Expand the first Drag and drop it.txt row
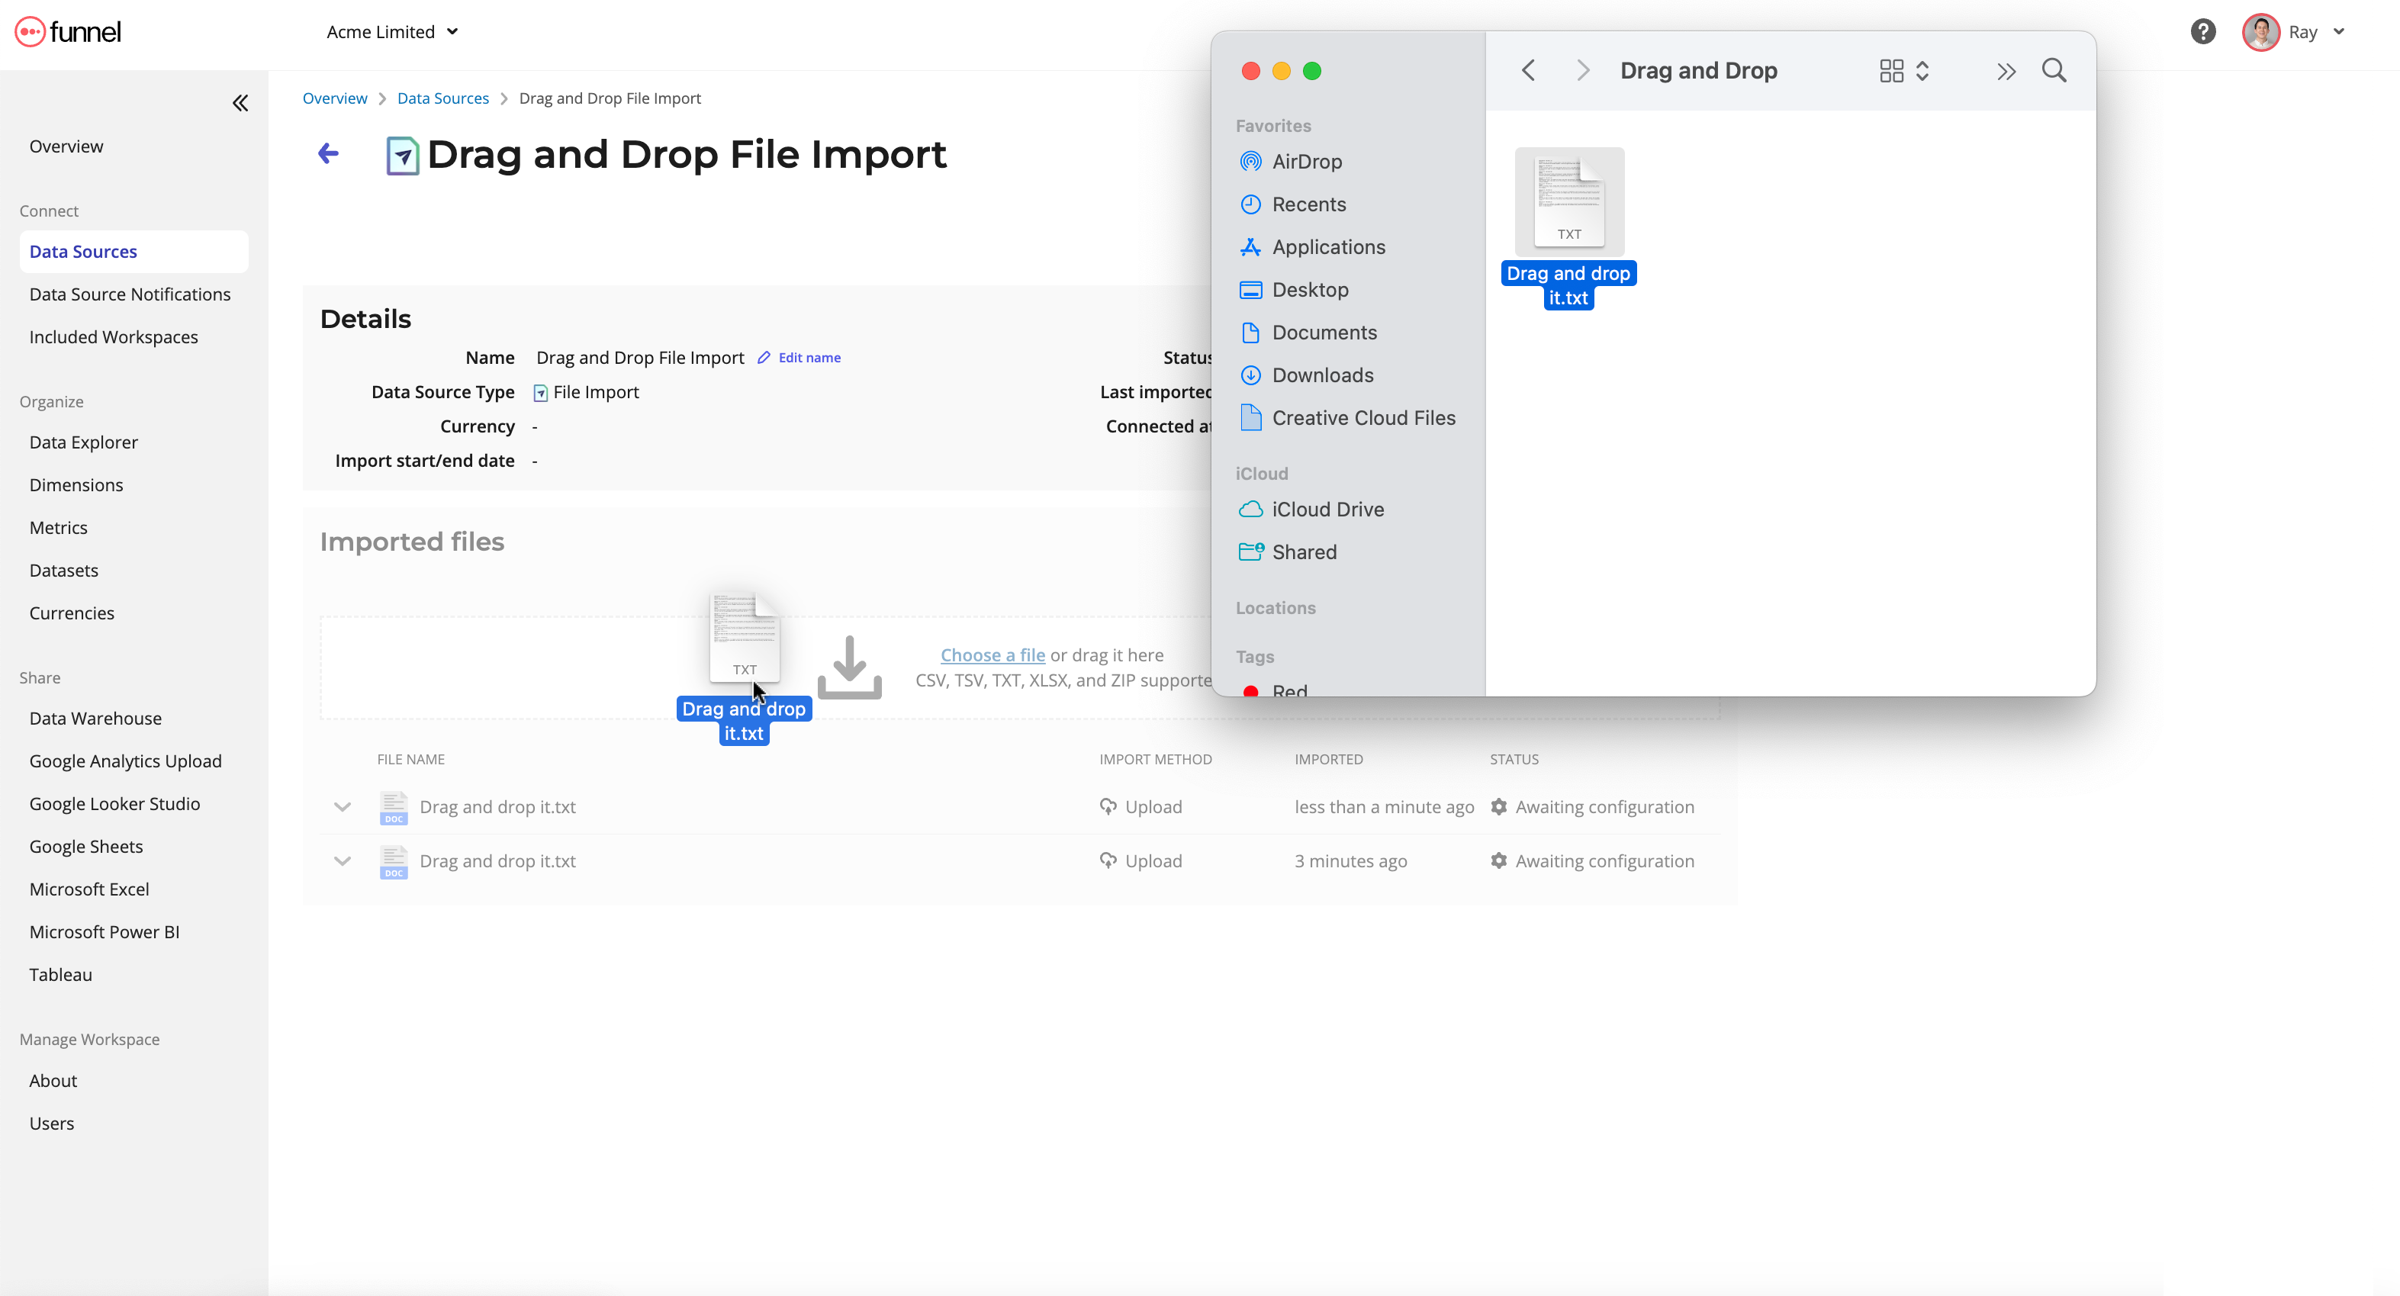 point(342,807)
